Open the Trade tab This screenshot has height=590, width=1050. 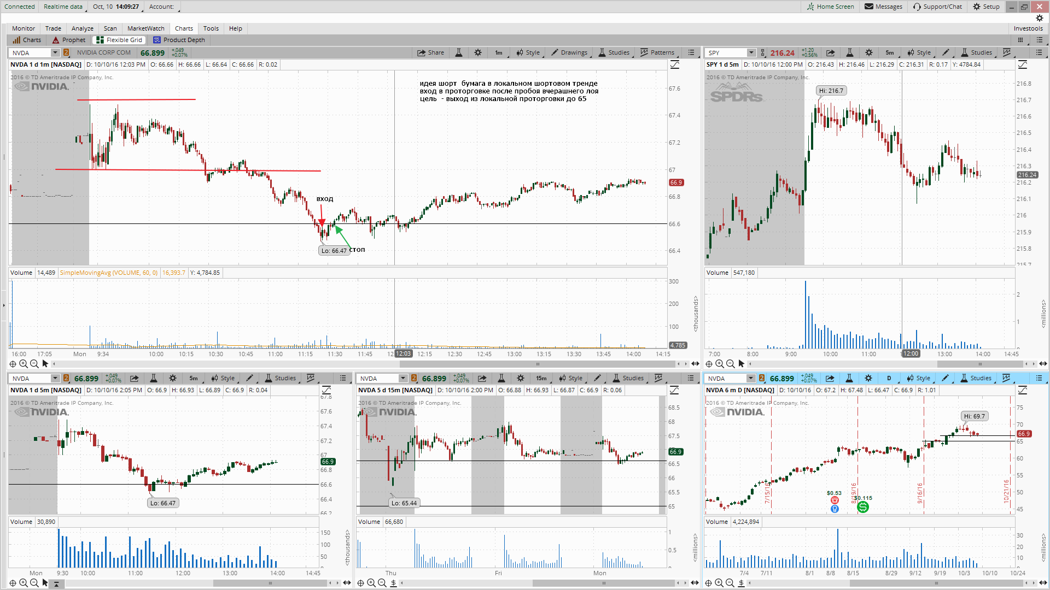coord(53,28)
